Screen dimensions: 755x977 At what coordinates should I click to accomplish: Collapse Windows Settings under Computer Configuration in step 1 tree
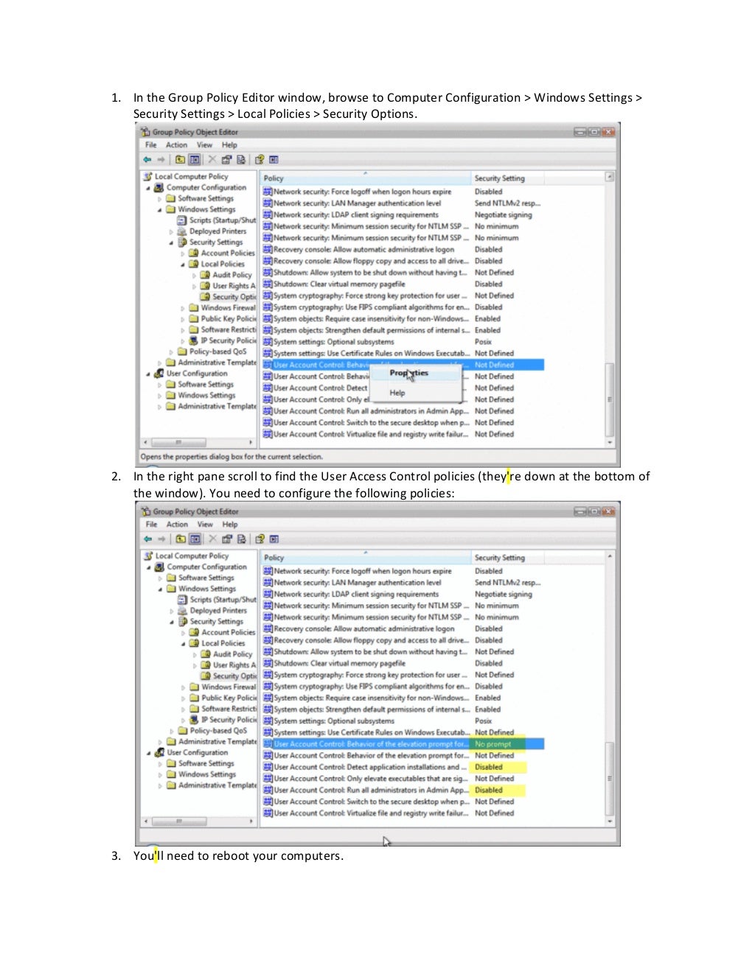pos(160,210)
